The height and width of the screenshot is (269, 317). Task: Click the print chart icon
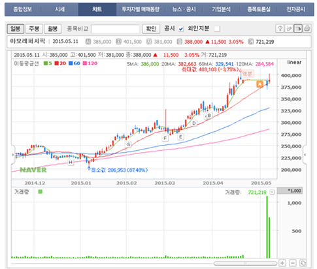click(307, 29)
